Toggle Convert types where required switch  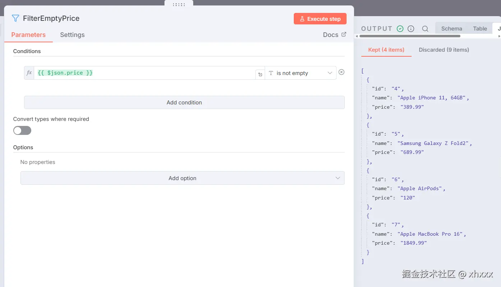pos(22,131)
